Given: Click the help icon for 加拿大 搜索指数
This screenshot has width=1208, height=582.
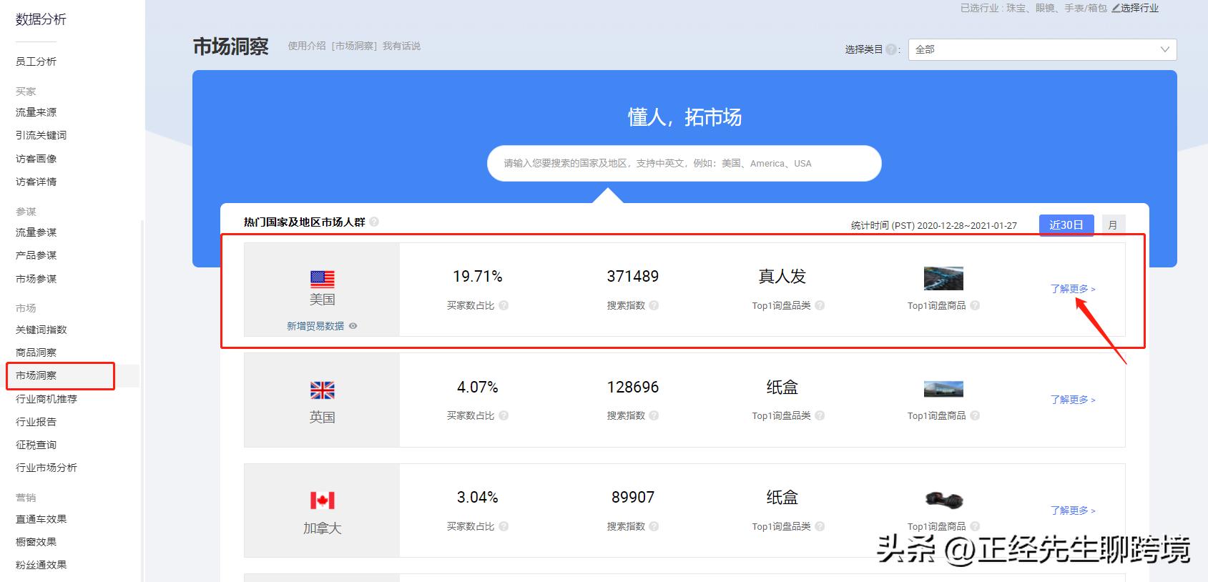Looking at the screenshot, I should coord(654,526).
